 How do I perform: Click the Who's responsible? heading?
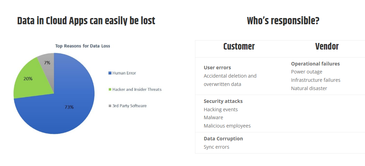tap(283, 21)
